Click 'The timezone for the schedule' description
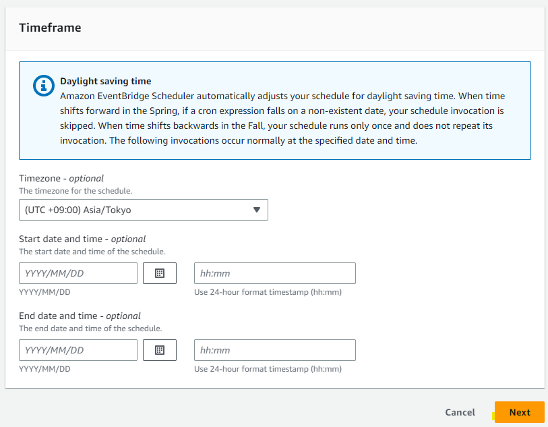 [75, 191]
